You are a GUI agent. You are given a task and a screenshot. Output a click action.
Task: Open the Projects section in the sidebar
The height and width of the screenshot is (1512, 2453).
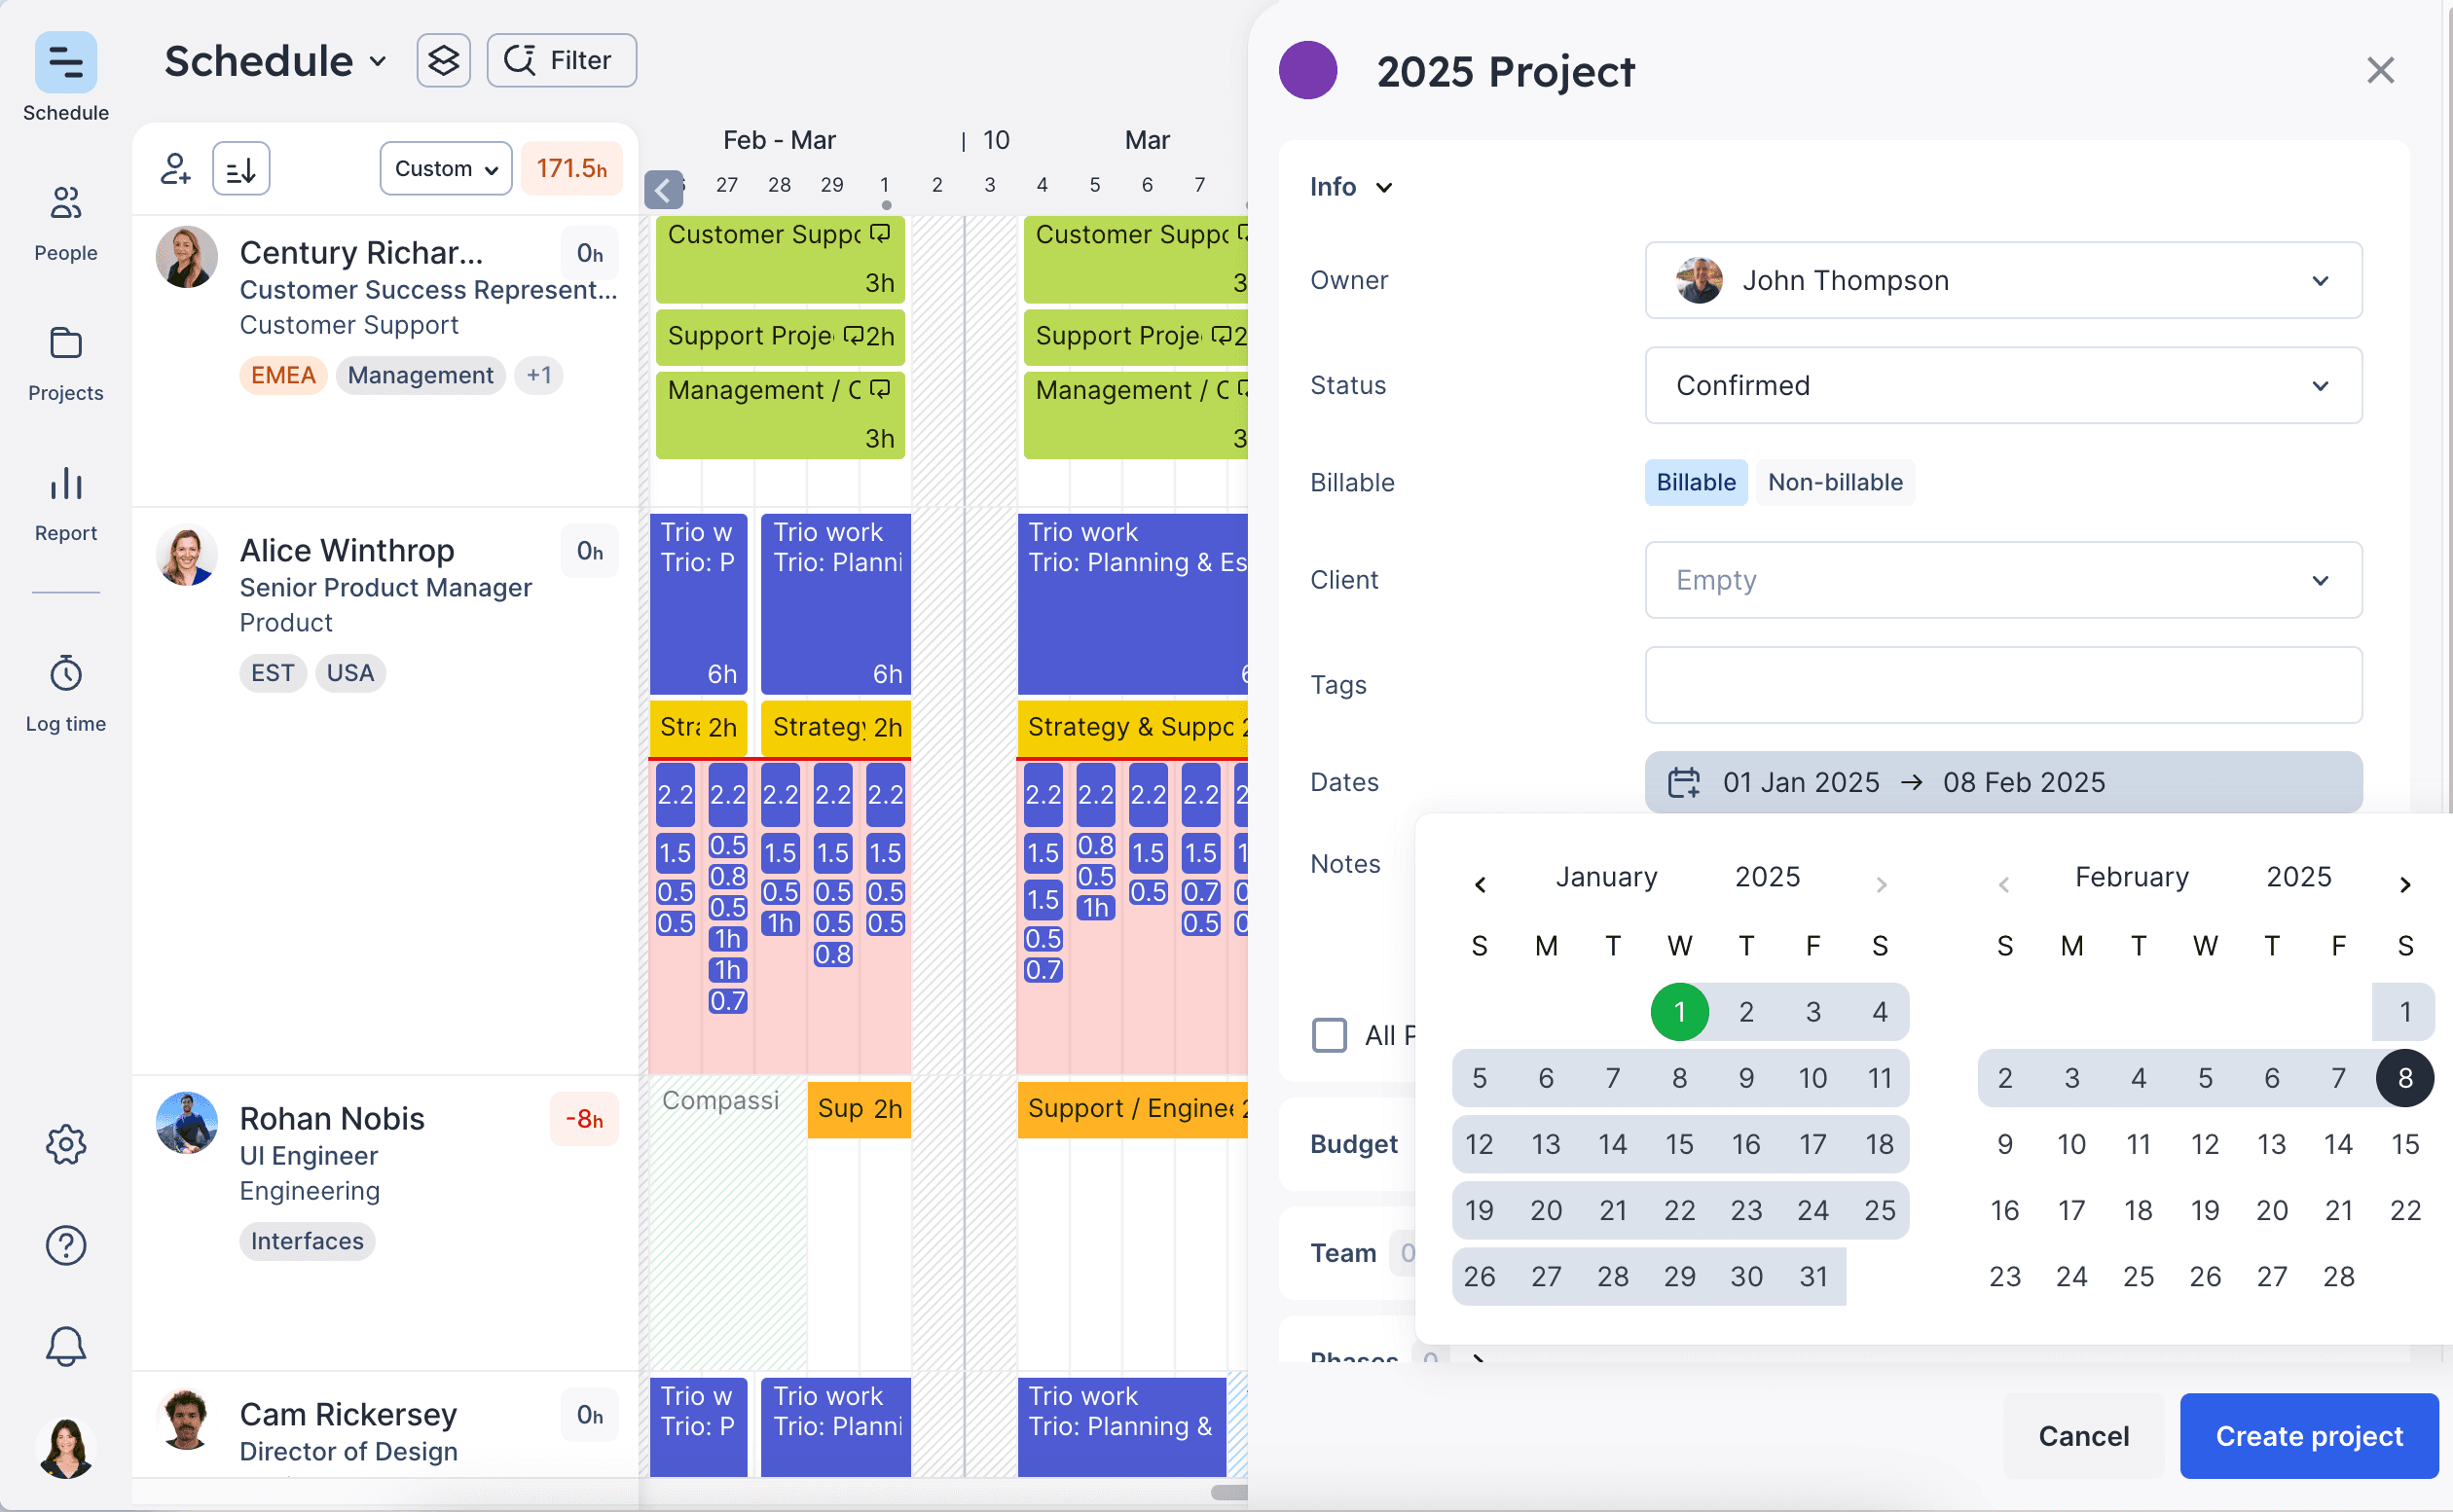(x=65, y=358)
